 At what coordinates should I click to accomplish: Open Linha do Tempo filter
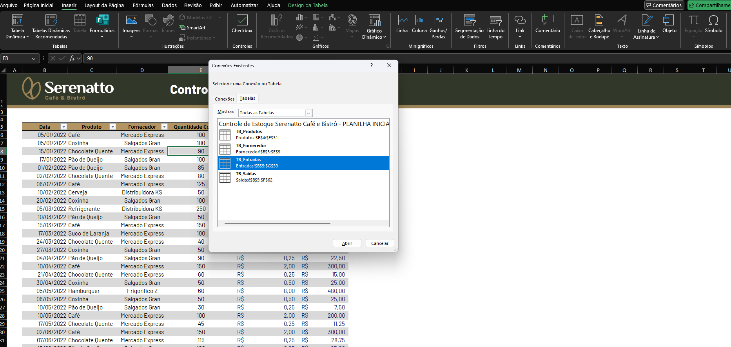[495, 27]
